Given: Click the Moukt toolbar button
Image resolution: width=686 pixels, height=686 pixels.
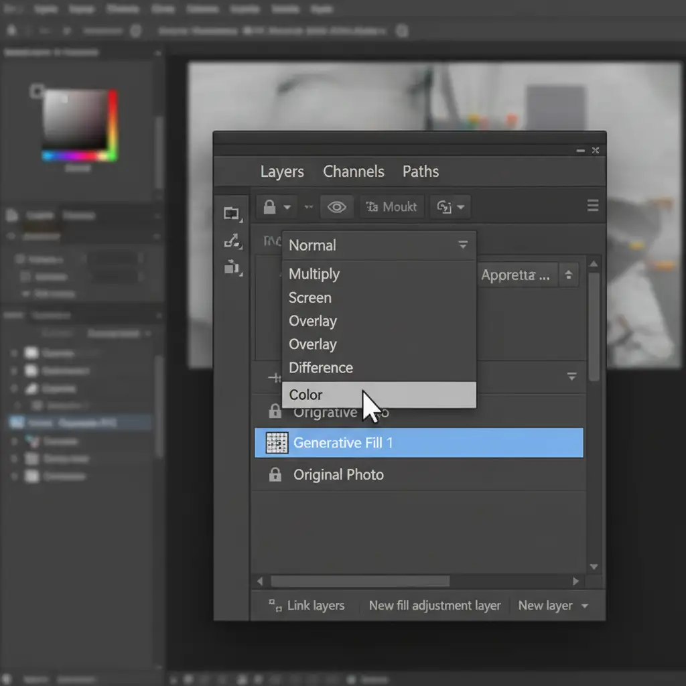Looking at the screenshot, I should [392, 207].
